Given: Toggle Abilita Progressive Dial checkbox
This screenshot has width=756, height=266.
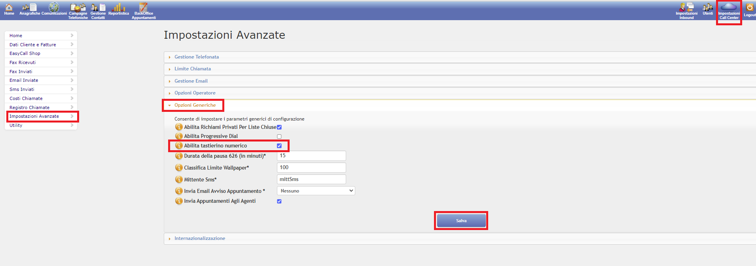Looking at the screenshot, I should [x=279, y=136].
